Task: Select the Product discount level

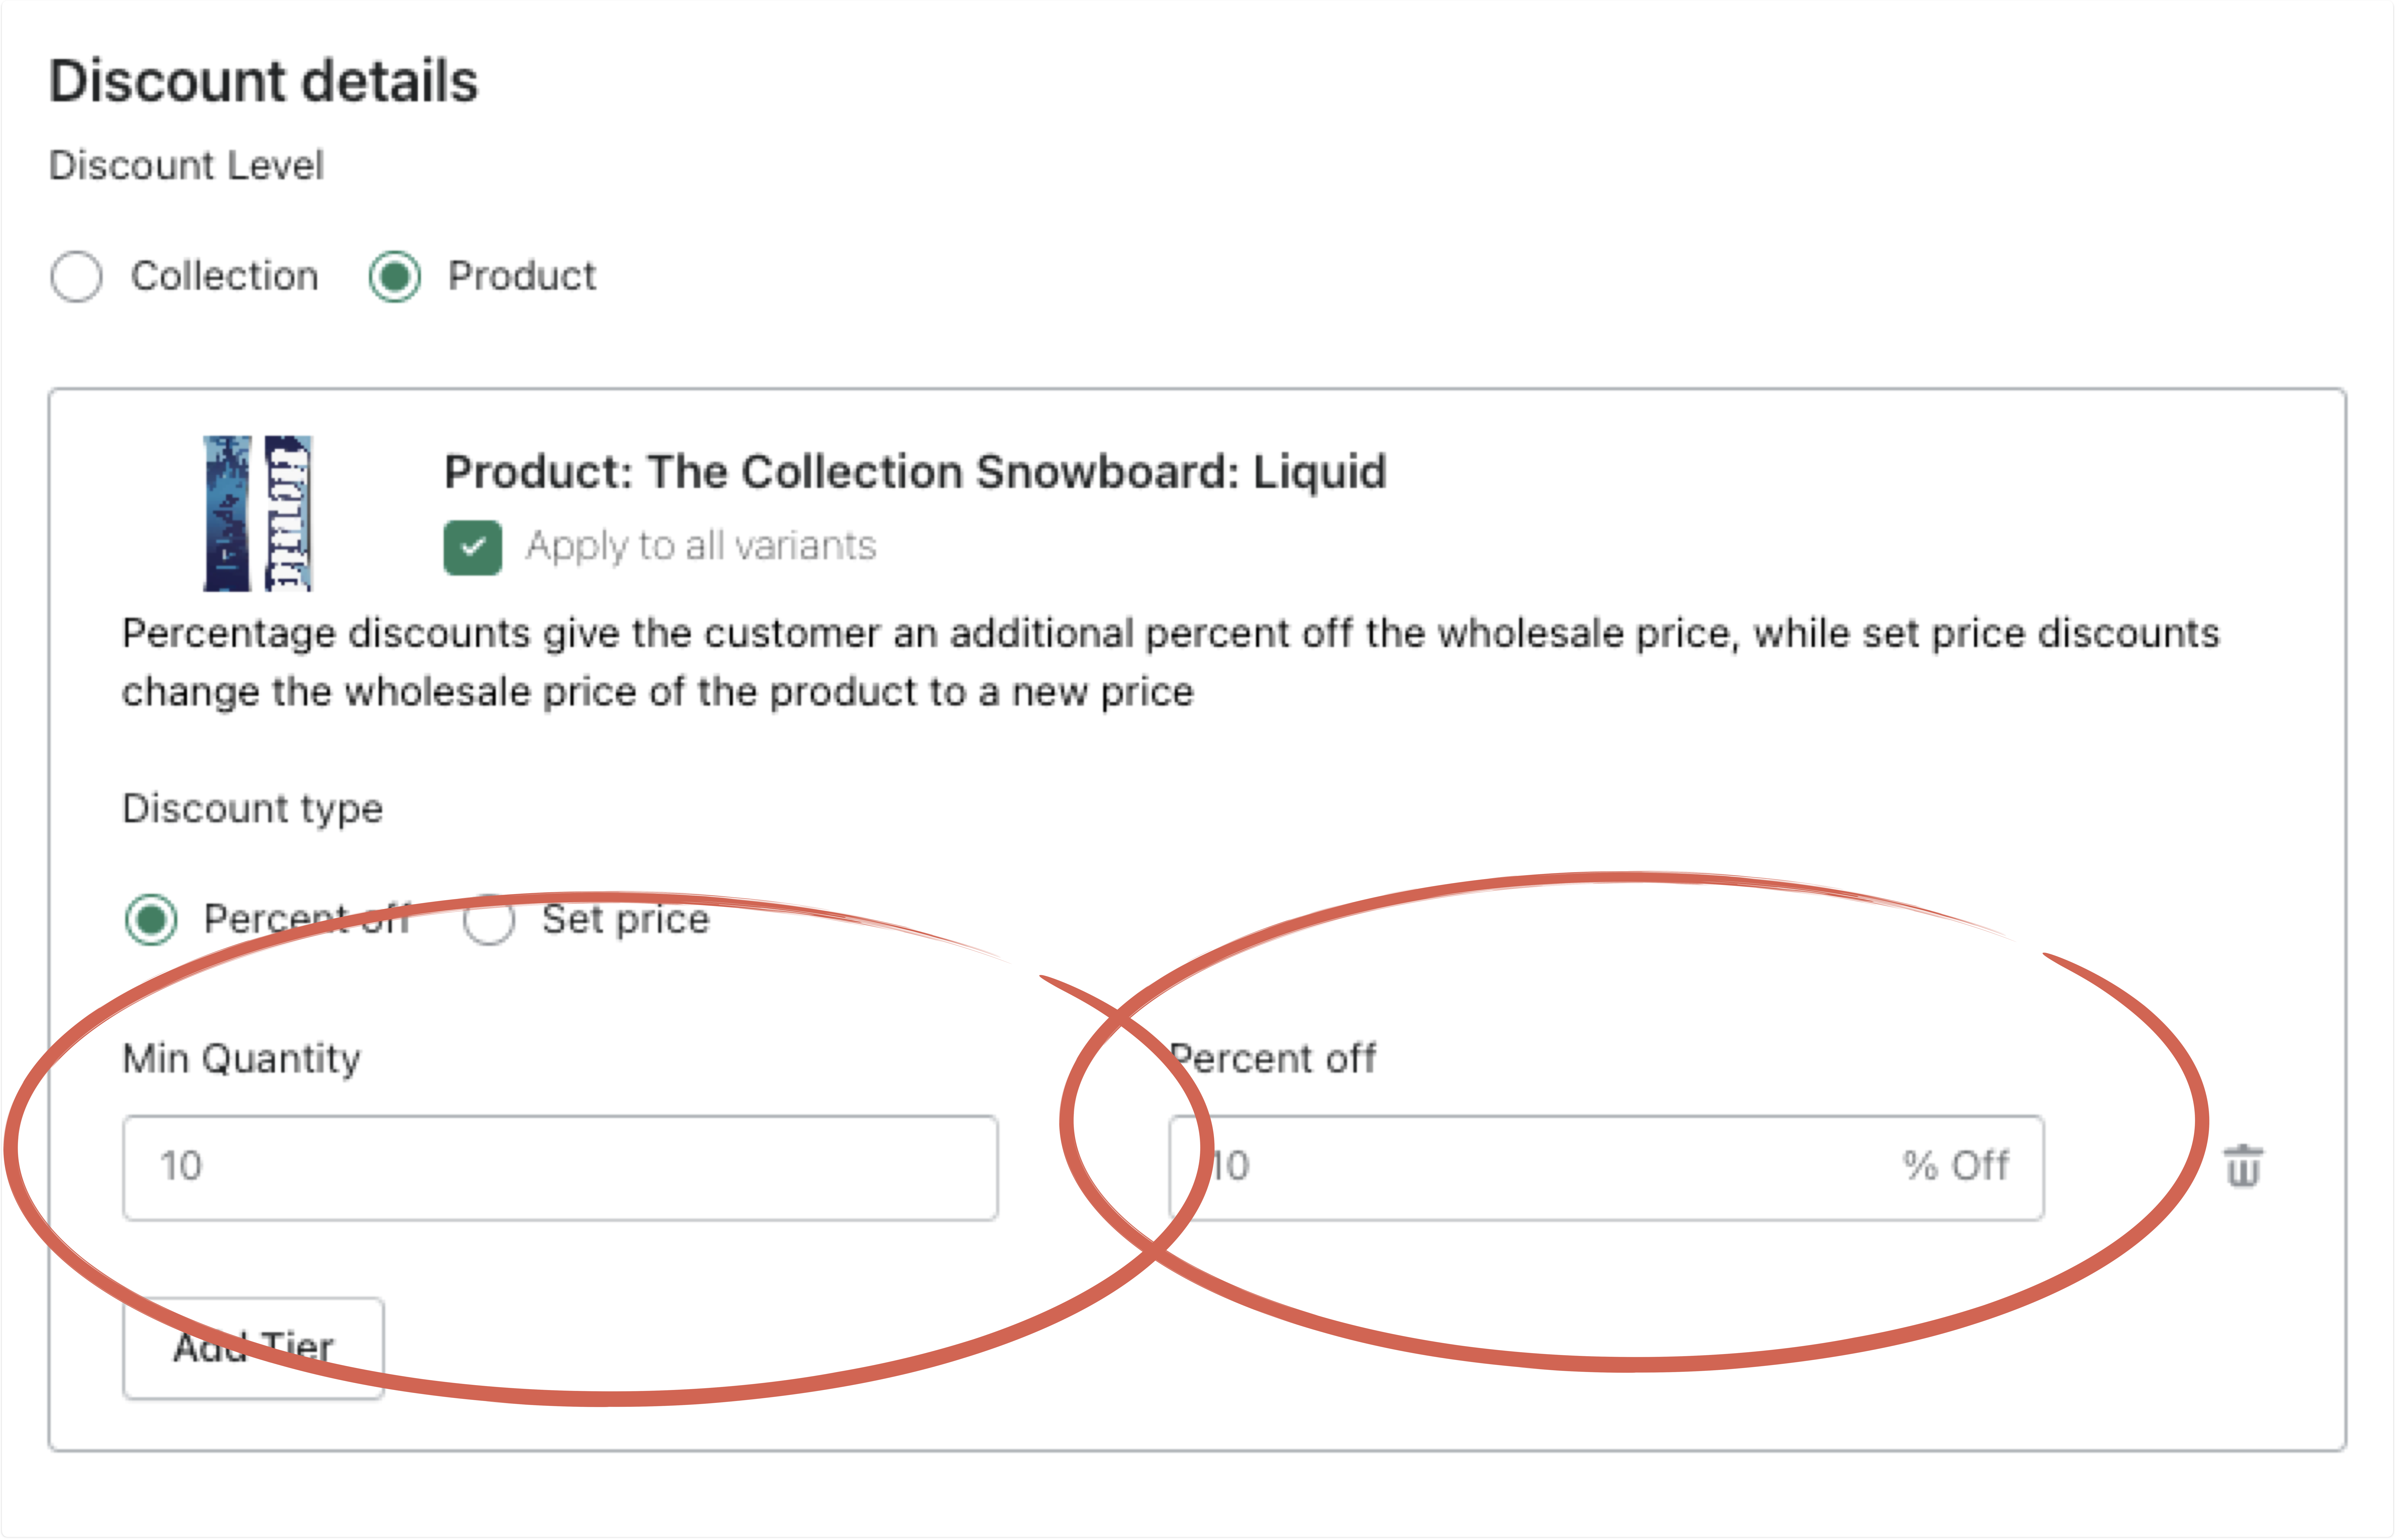Action: point(395,276)
